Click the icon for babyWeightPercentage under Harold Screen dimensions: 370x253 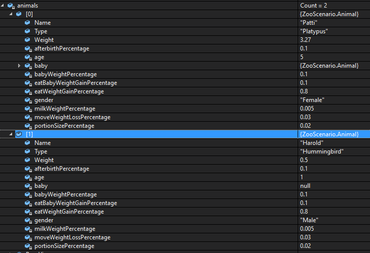[28, 194]
